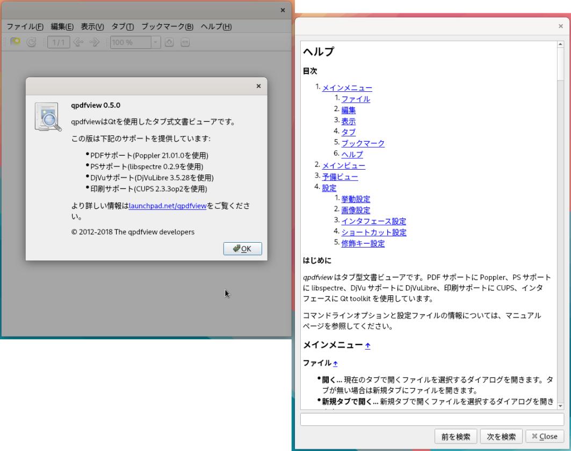Jump to 表示 section link
571x451 pixels.
coord(348,121)
